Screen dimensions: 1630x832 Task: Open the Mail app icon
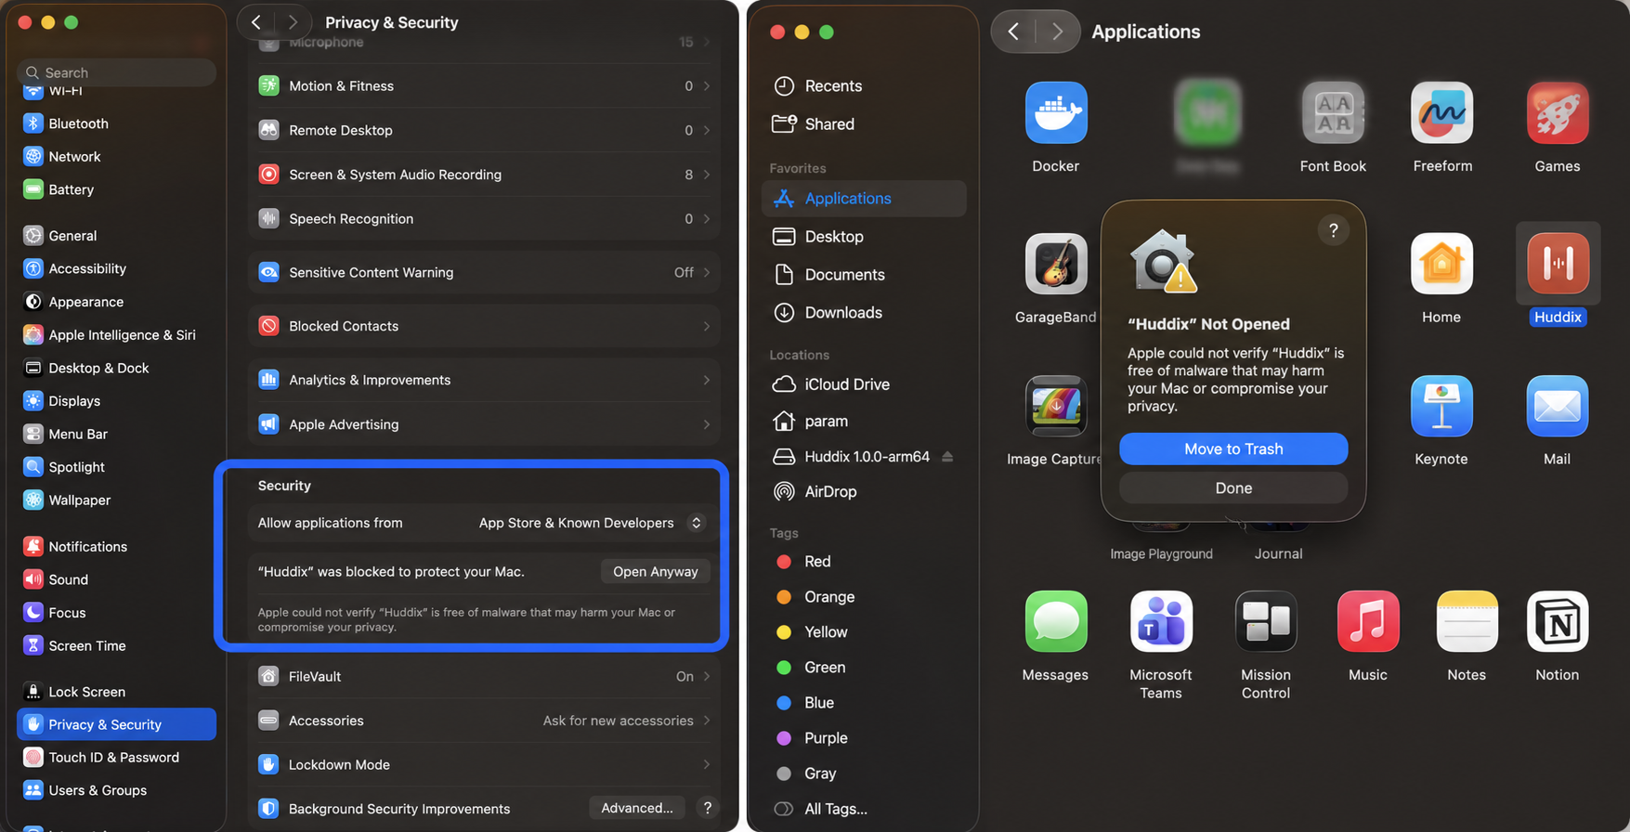click(1558, 406)
